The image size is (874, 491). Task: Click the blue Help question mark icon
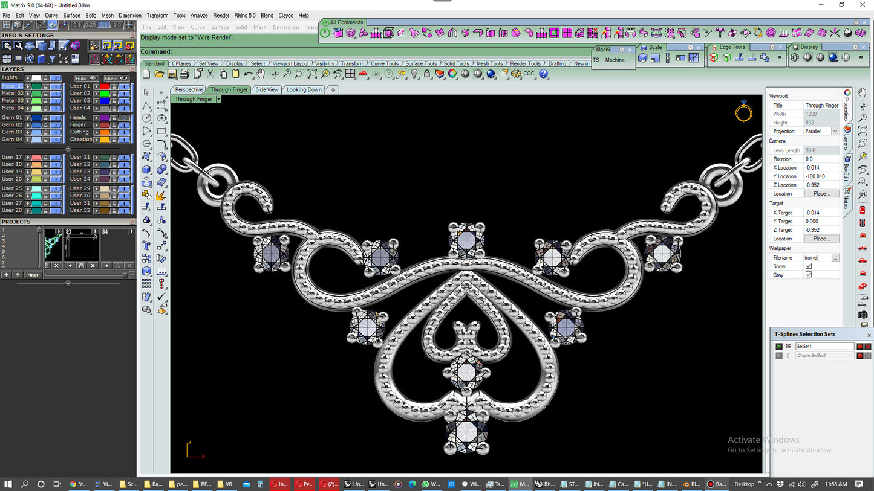click(544, 74)
